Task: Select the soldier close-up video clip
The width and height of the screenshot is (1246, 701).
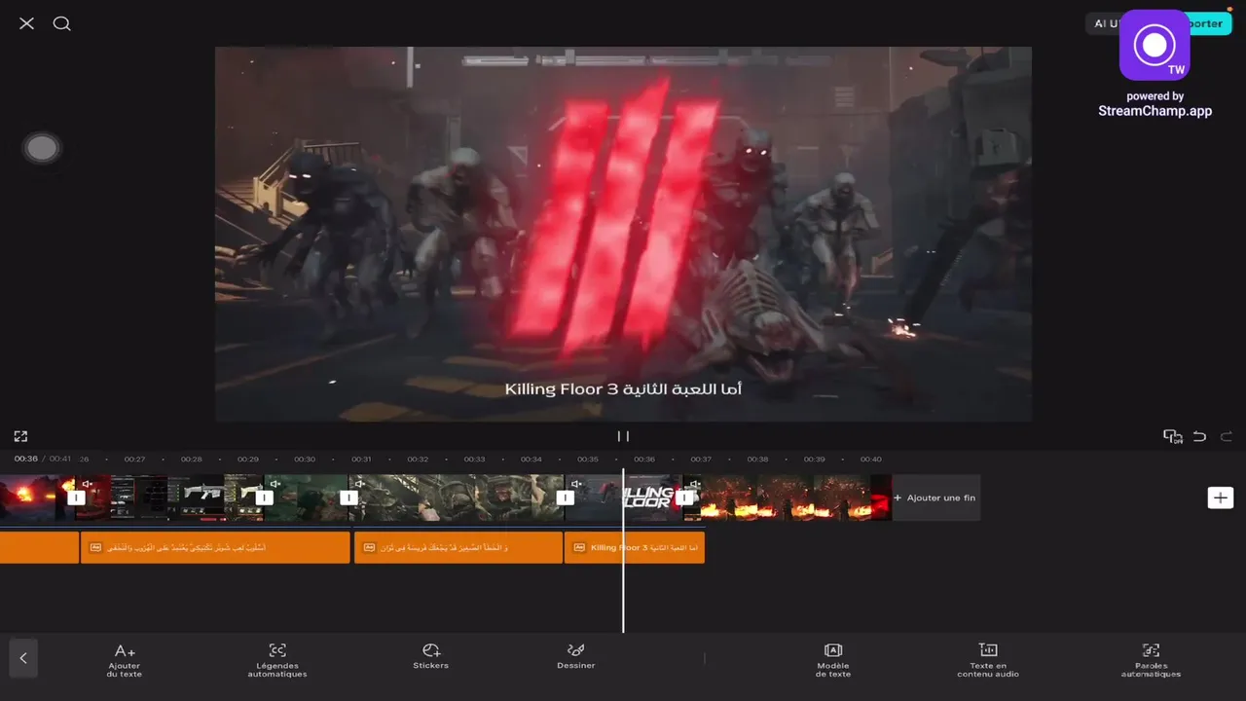Action: (457, 498)
